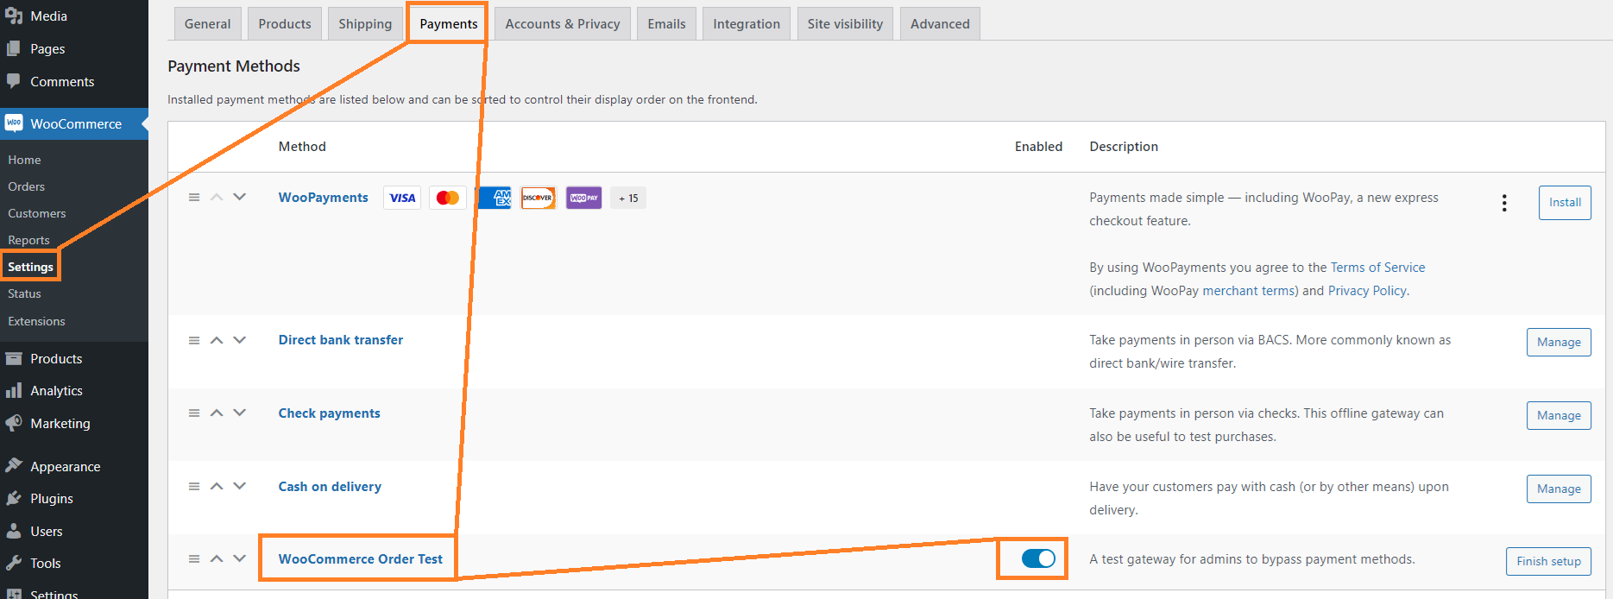This screenshot has width=1613, height=599.
Task: Click the WooCommerce logo icon
Action: (x=14, y=123)
